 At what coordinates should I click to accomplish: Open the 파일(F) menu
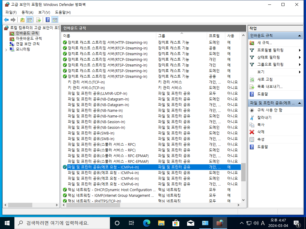[11, 13]
